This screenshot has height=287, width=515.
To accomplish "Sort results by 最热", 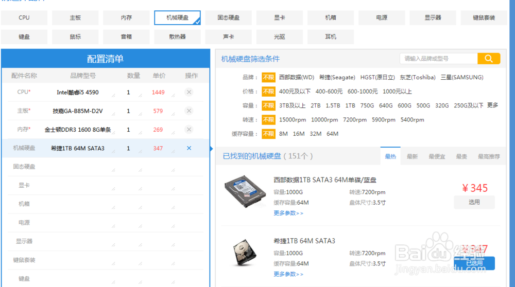I will point(390,156).
